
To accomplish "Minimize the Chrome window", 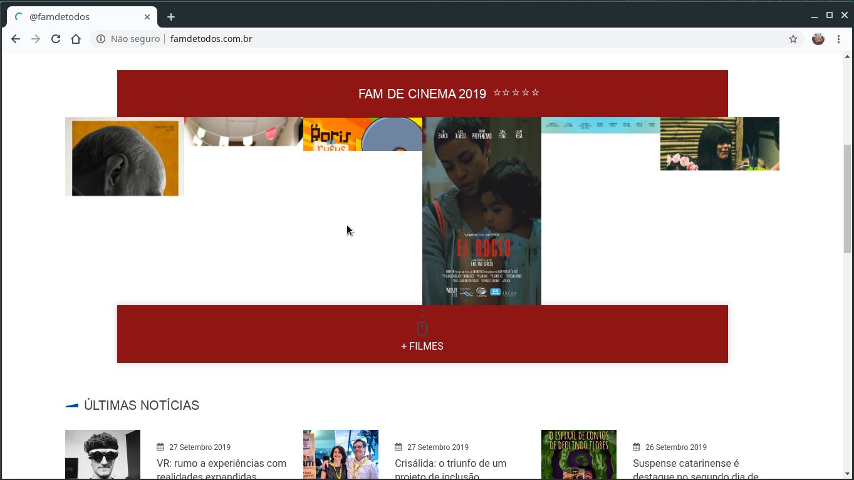I will tap(814, 16).
